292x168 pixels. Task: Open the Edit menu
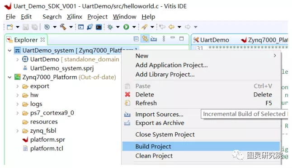[x=26, y=17]
